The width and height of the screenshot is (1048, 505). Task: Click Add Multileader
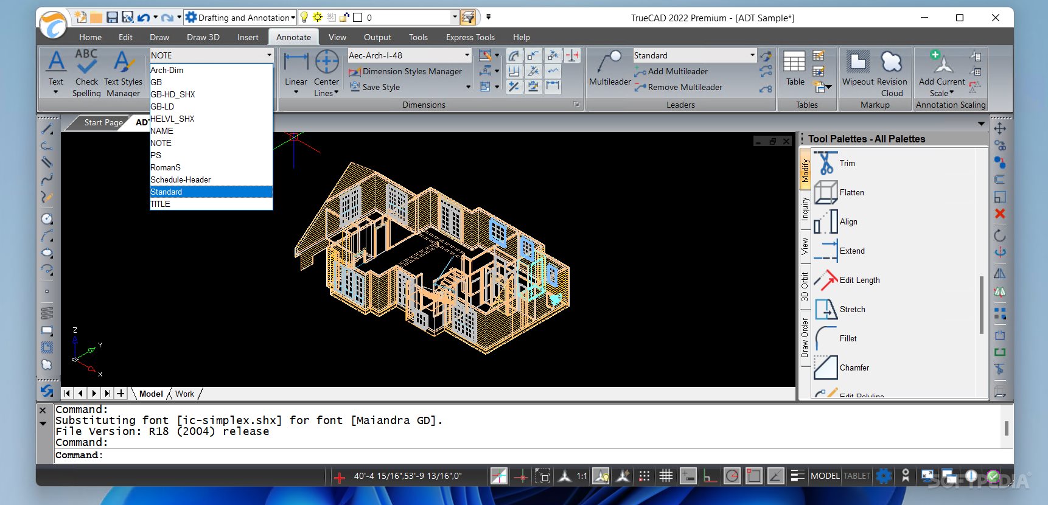671,71
